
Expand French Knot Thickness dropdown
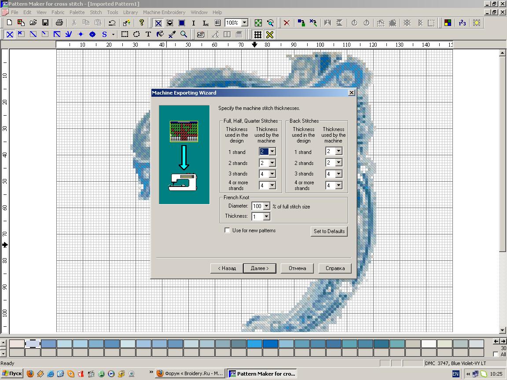pyautogui.click(x=266, y=216)
